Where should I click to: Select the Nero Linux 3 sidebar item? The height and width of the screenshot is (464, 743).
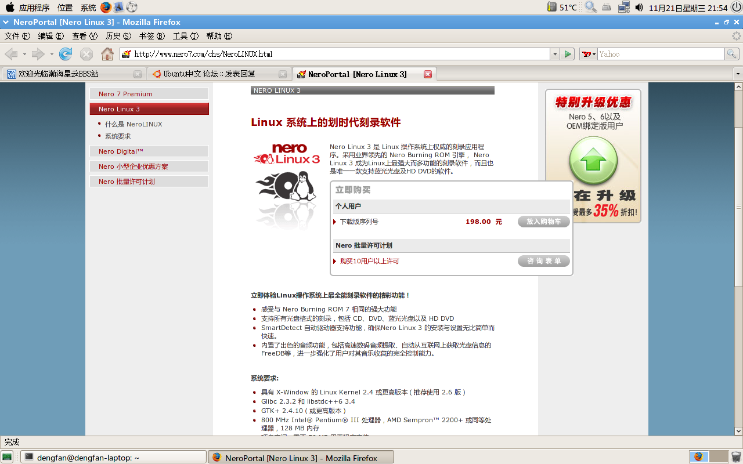pos(149,109)
